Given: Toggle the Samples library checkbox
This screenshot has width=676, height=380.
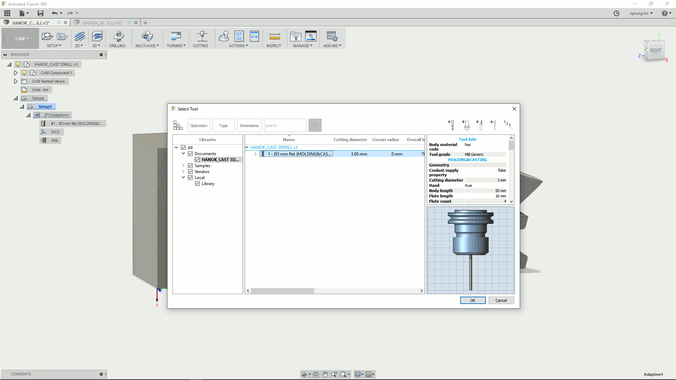Looking at the screenshot, I should (190, 166).
